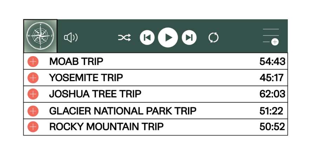
Task: Add Rocky Mountain Trip with plus icon
Action: [x=33, y=127]
